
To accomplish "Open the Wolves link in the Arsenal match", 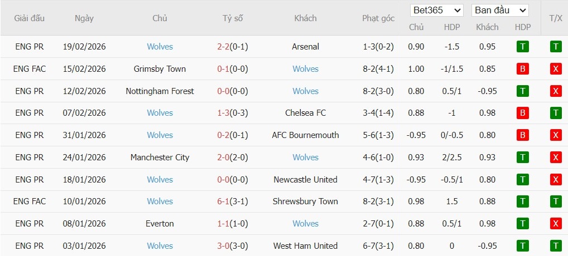I will (x=160, y=47).
